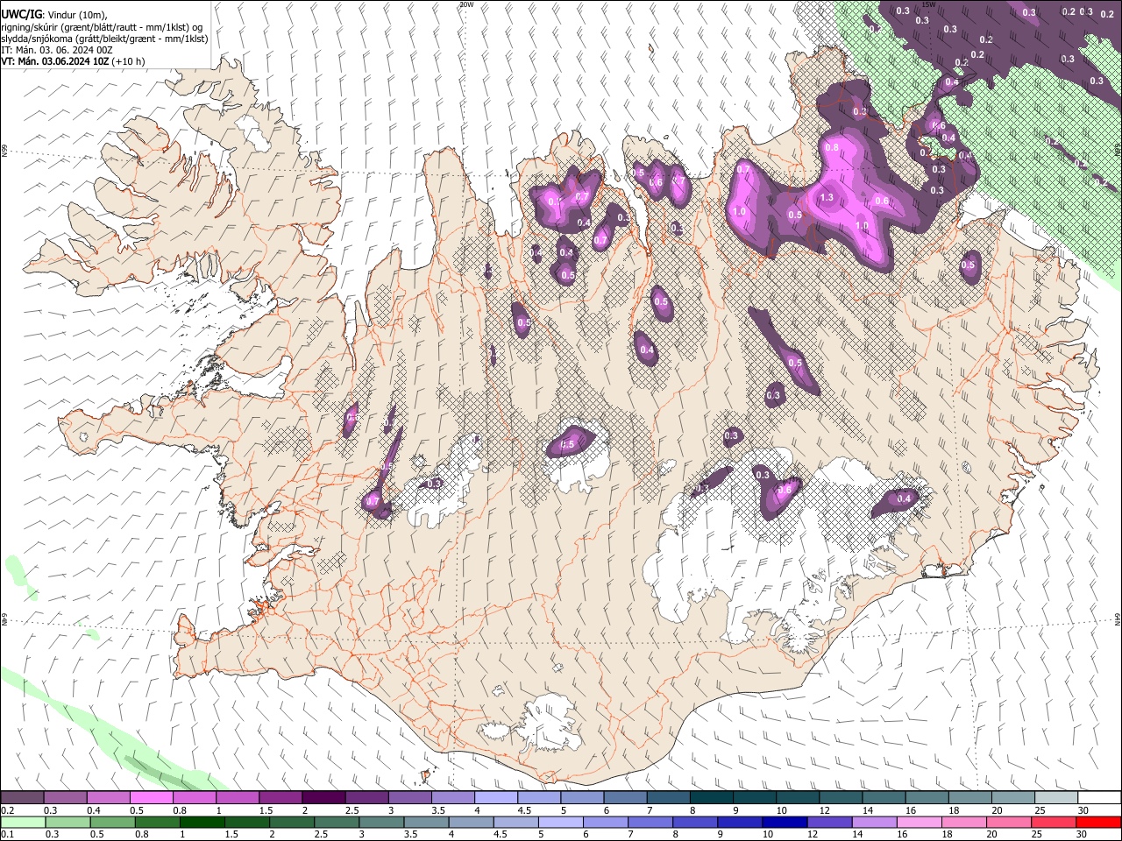1122x841 pixels.
Task: Pick the 0.8 green swatch in rain legend
Action: tap(157, 822)
